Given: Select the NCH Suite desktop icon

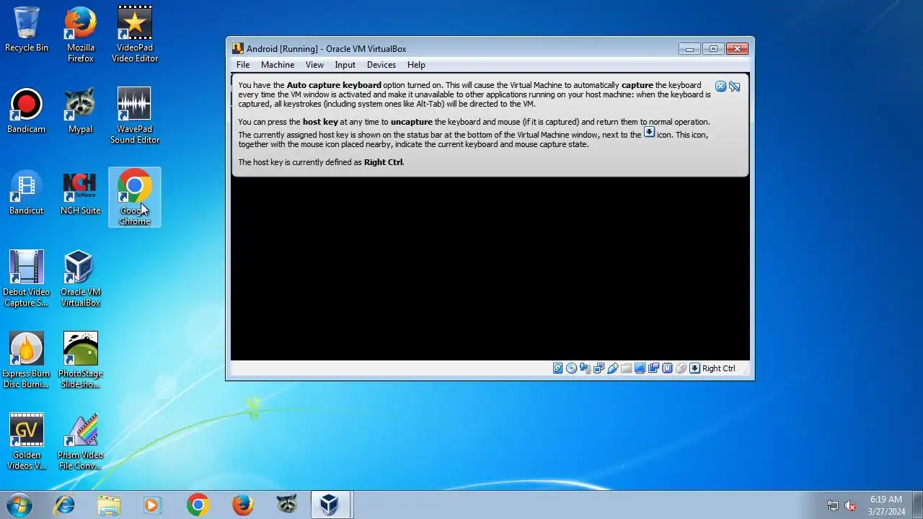Looking at the screenshot, I should 81,193.
